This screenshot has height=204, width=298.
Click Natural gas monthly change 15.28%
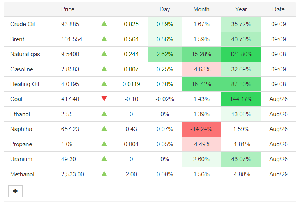(201, 54)
